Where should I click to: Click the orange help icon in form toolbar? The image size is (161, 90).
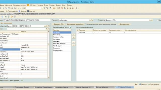tap(12, 17)
